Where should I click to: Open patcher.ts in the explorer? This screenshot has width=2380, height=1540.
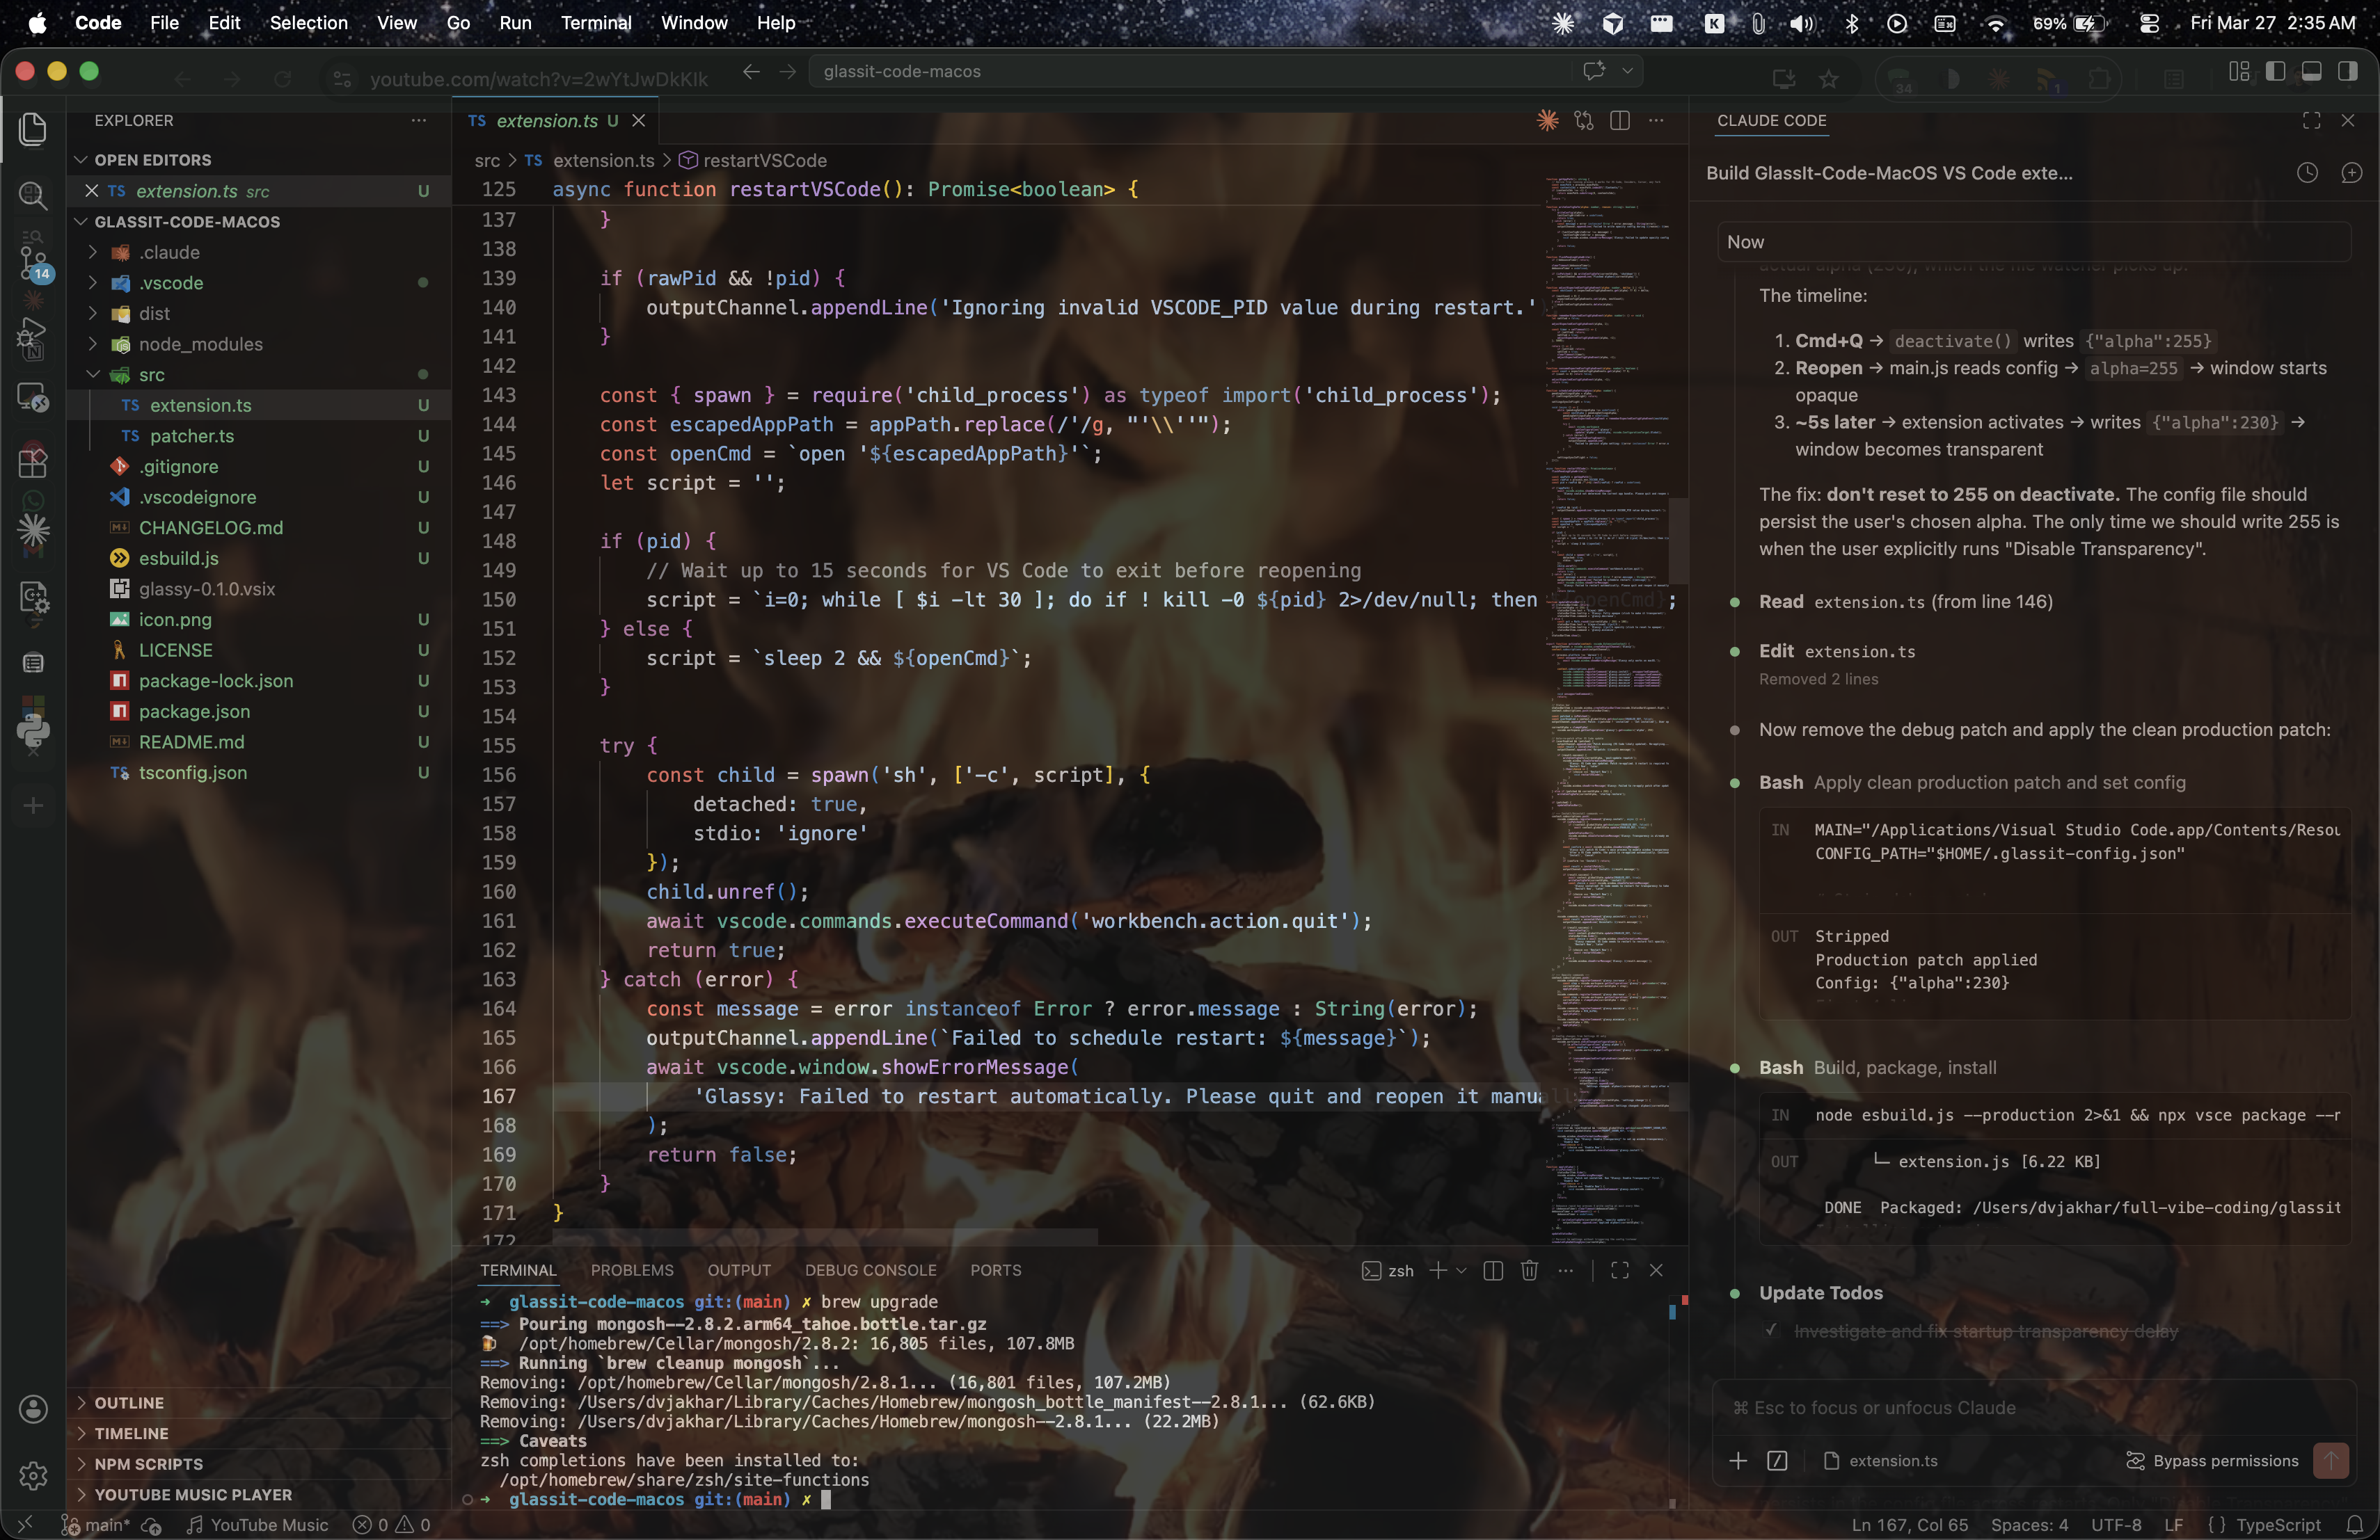point(192,435)
